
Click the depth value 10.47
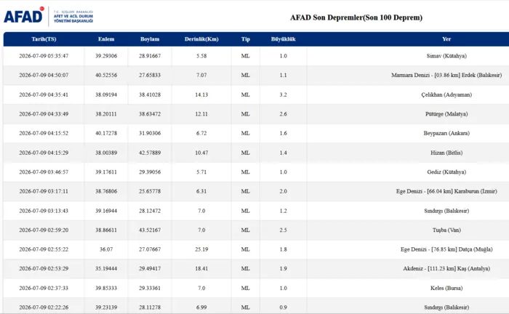pyautogui.click(x=201, y=153)
